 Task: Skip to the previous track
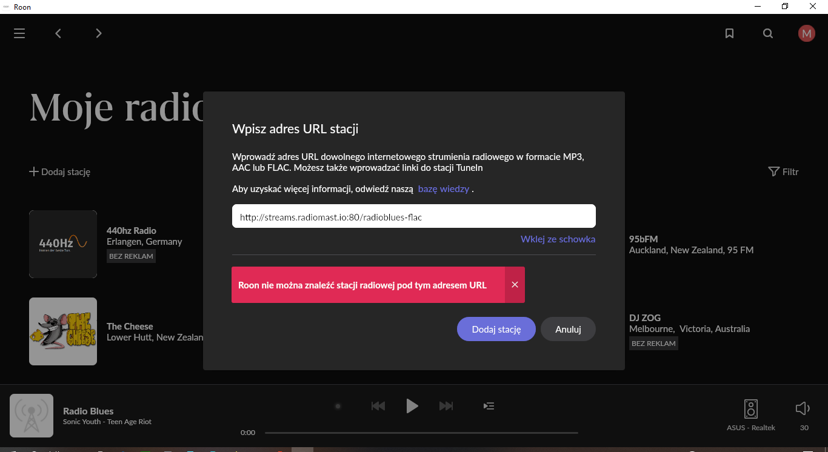[378, 406]
